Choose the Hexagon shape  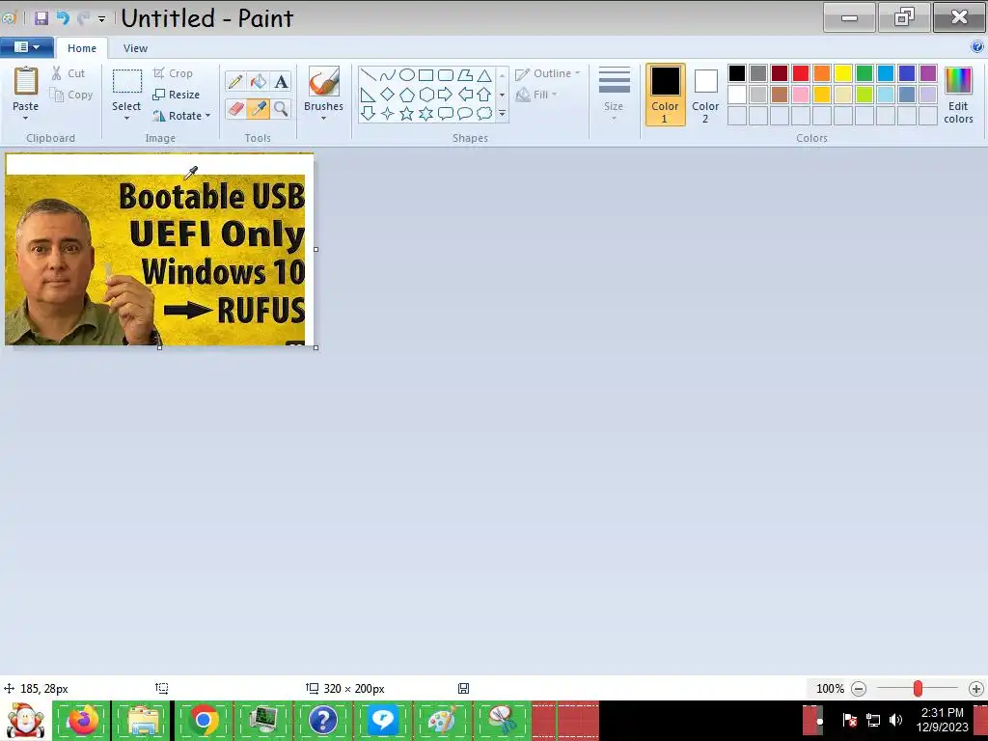tap(426, 95)
